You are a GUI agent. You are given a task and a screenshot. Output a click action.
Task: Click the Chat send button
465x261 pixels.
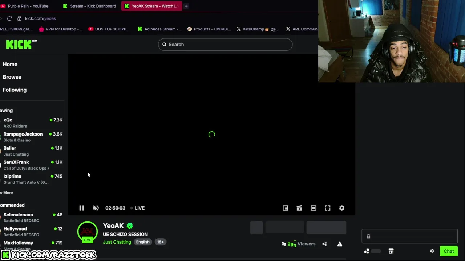(x=449, y=251)
